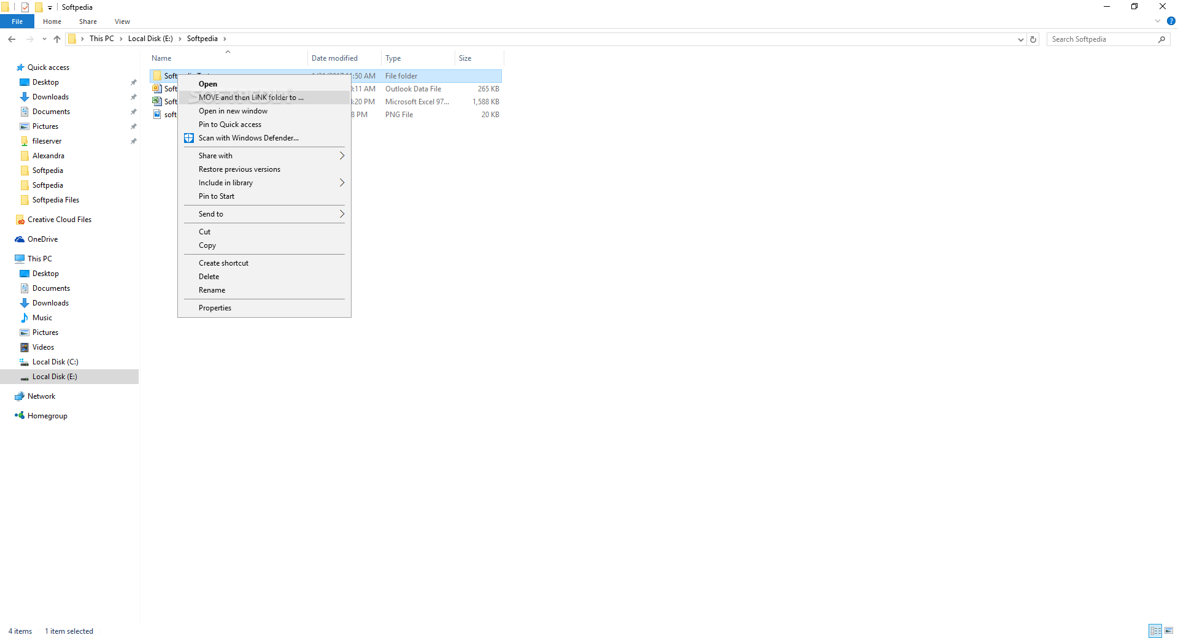
Task: Open the Quick Access Toolbar dropdown
Action: 49,7
